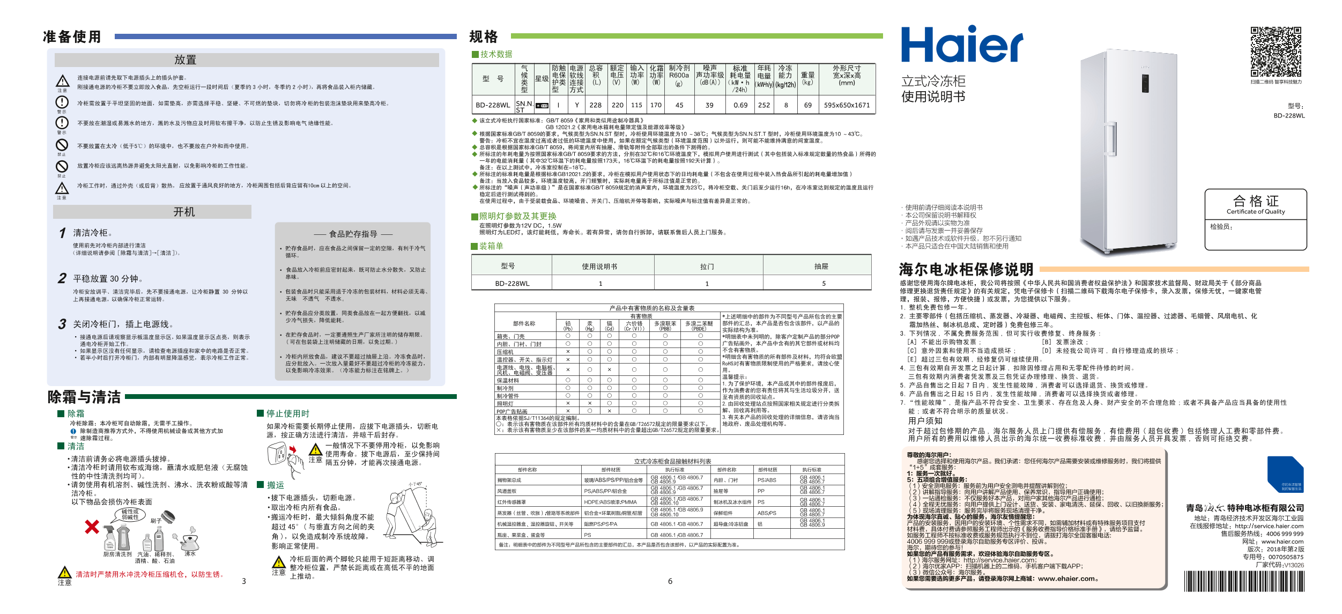This screenshot has width=1342, height=614.
Task: Click blue info icon under 除霜 heading
Action: pos(73,431)
